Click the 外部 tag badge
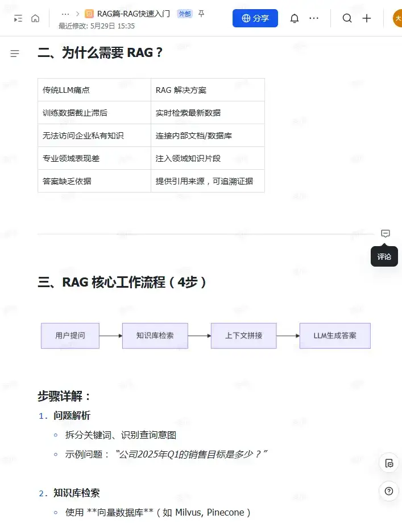The image size is (402, 523). [x=185, y=14]
